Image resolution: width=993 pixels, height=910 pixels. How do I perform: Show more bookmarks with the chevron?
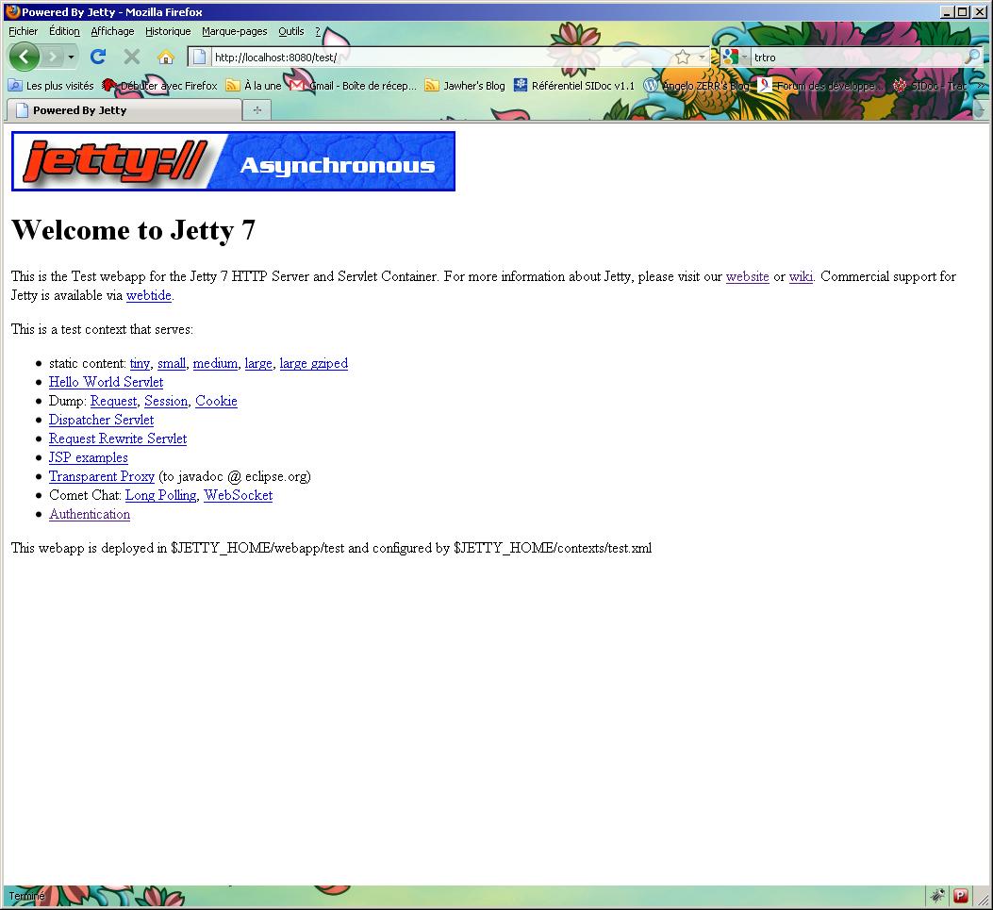point(981,86)
